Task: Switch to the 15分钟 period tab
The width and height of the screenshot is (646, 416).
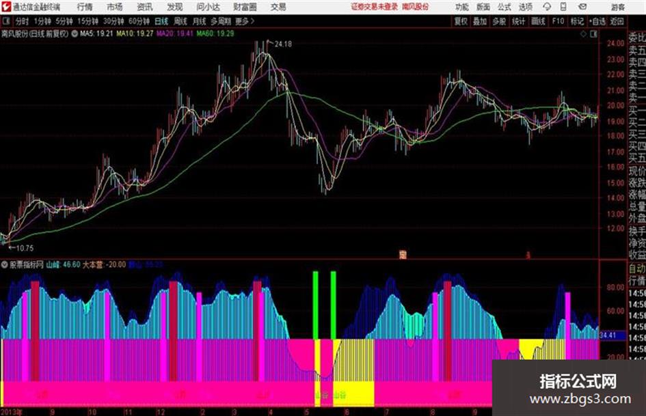Action: coord(88,21)
